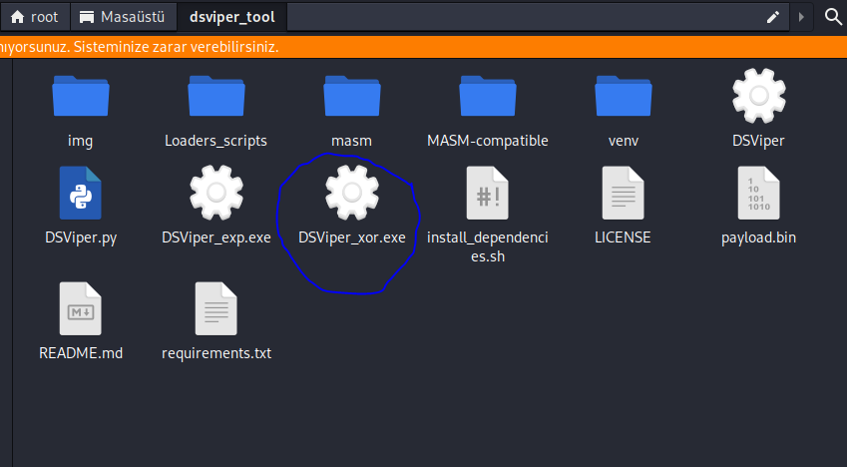This screenshot has height=467, width=847.
Task: Click the DSViper name label
Action: (759, 141)
